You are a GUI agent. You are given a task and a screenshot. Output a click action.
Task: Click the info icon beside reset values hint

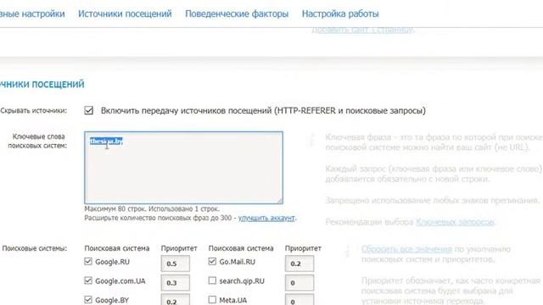coord(347,252)
